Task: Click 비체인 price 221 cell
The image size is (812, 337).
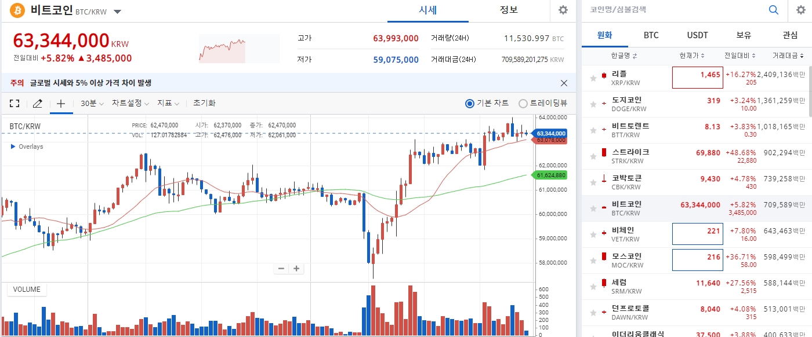Action: (698, 234)
